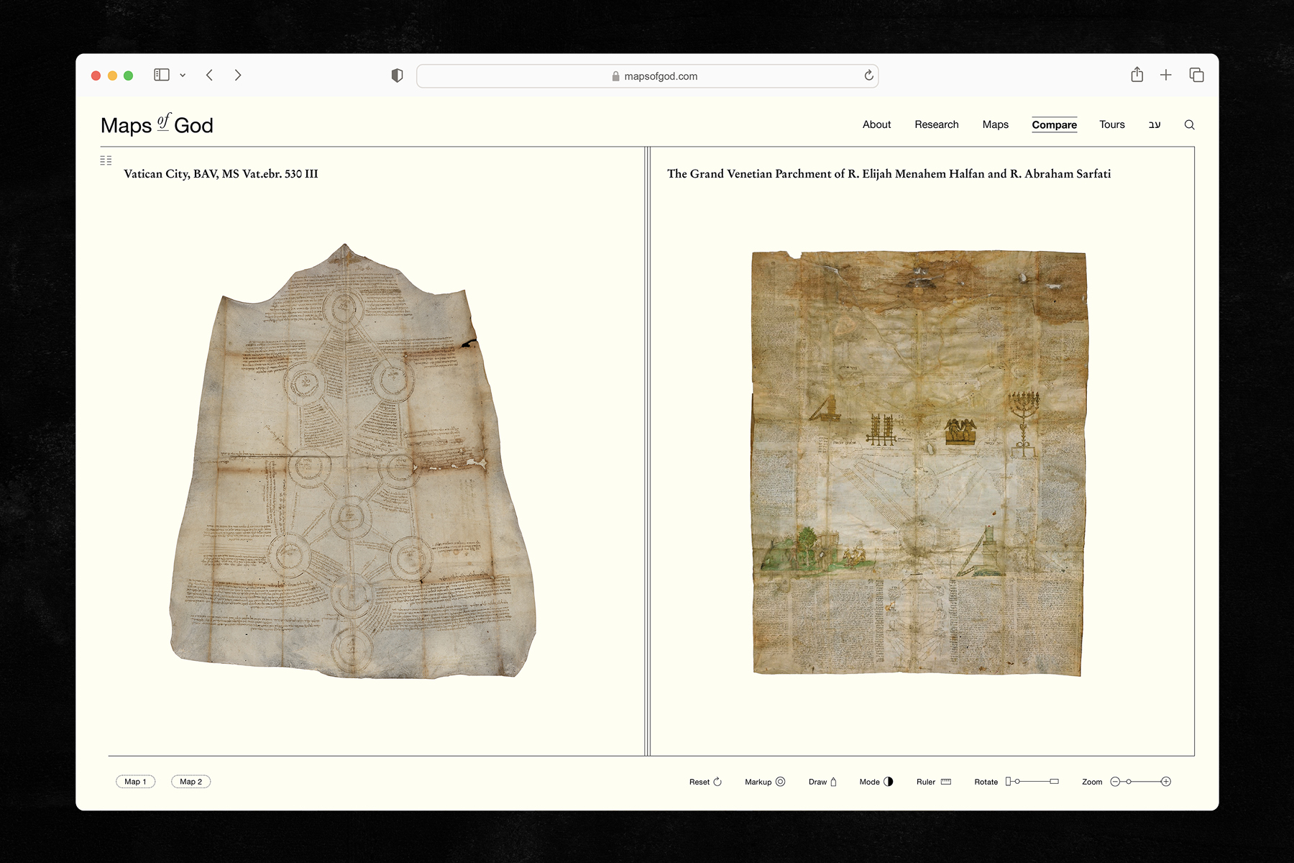The height and width of the screenshot is (863, 1294).
Task: Toggle the contrast Mode
Action: tap(876, 782)
